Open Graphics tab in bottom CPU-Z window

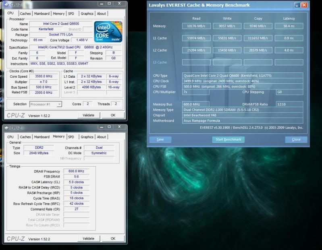tap(87, 137)
